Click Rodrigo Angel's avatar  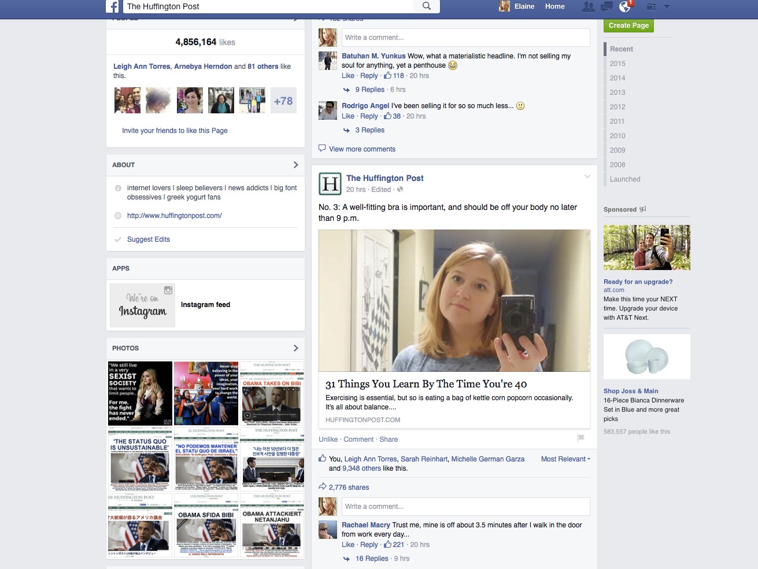pyautogui.click(x=328, y=110)
